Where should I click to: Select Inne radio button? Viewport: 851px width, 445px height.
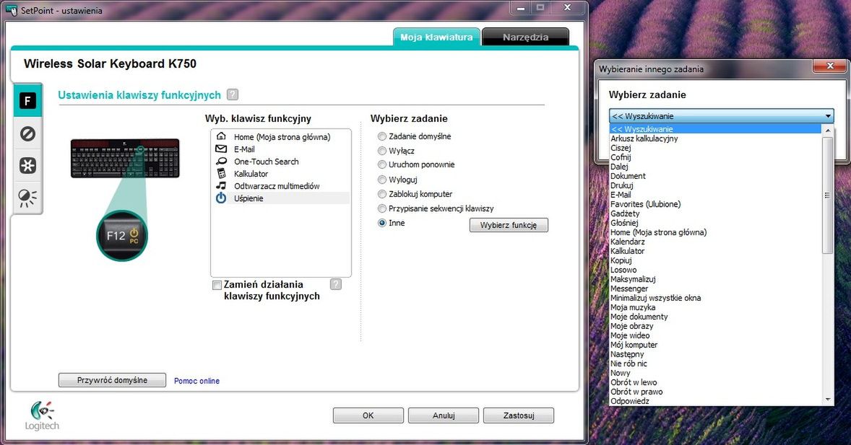(x=382, y=223)
